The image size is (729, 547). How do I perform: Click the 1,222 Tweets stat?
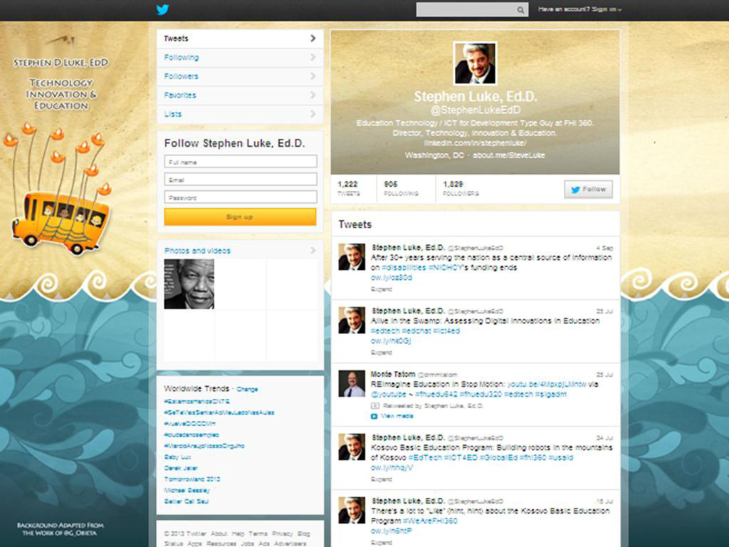(349, 188)
